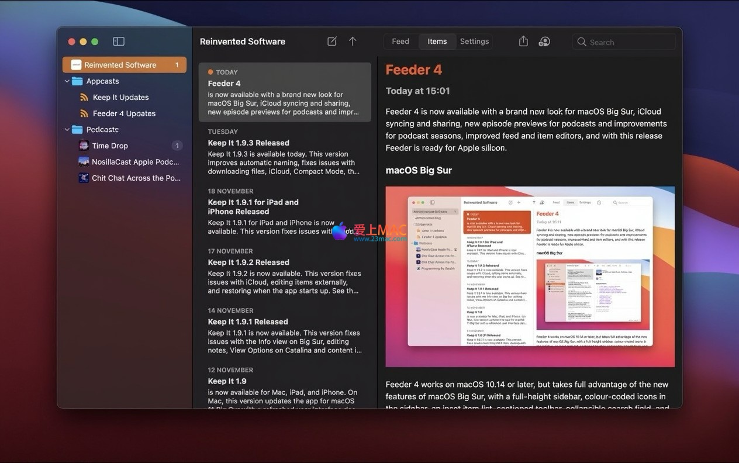
Task: Toggle the sidebar visibility button
Action: (x=119, y=42)
